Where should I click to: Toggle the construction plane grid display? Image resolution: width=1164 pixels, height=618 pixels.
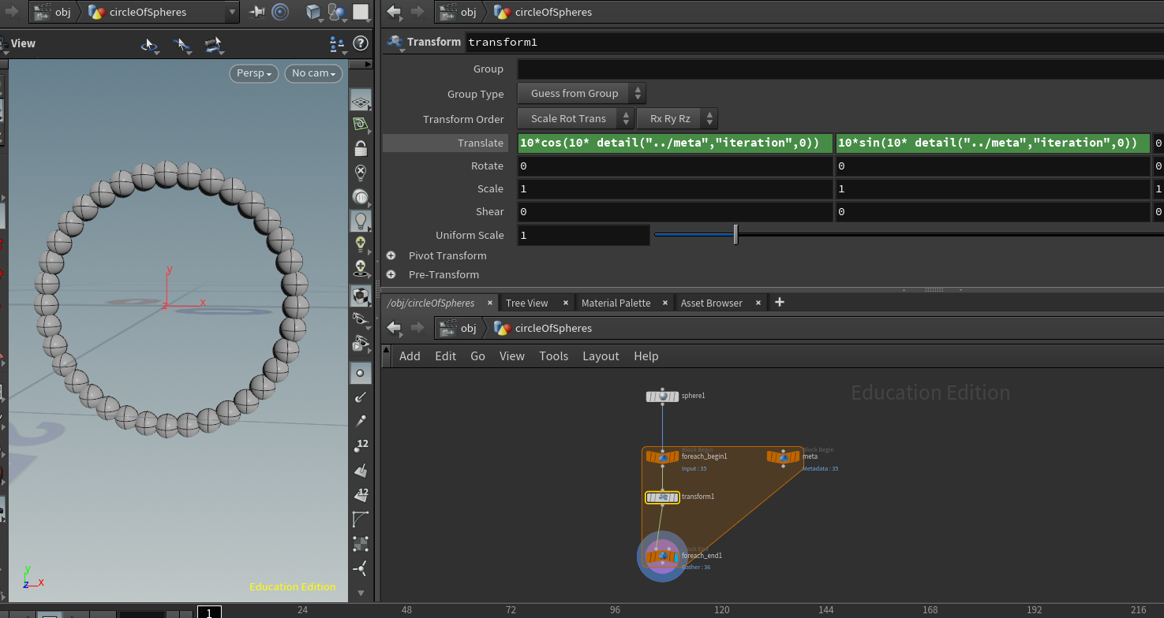pos(361,102)
